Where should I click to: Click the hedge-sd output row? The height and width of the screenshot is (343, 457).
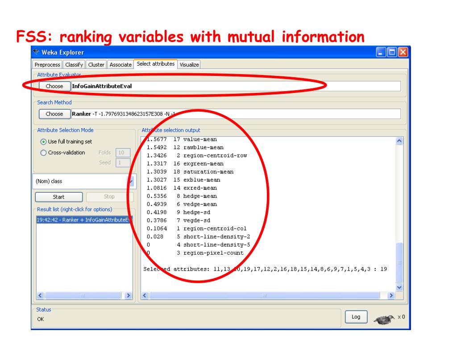pos(179,212)
